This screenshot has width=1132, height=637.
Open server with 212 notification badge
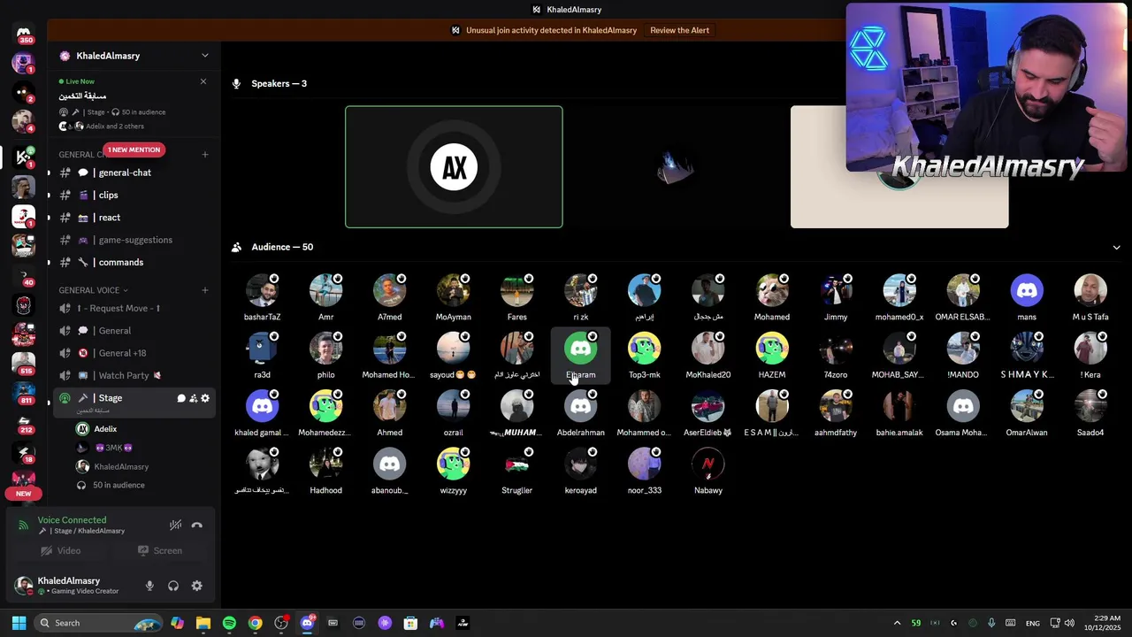coord(24,423)
